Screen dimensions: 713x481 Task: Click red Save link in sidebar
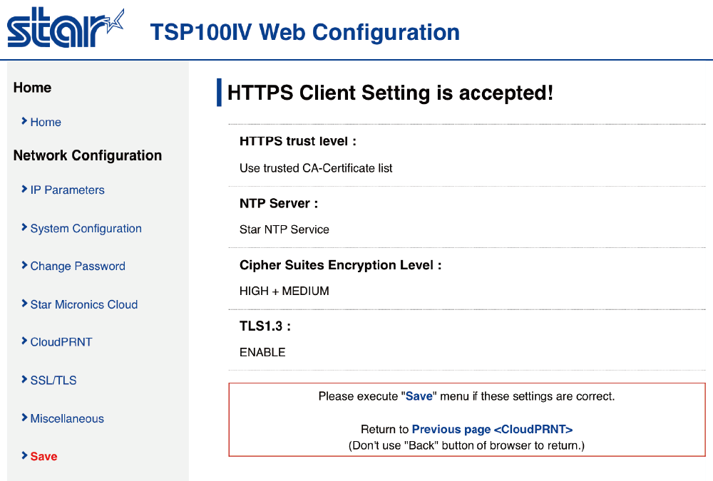(43, 457)
